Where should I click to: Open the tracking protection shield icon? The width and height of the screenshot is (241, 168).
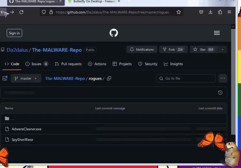point(44,12)
